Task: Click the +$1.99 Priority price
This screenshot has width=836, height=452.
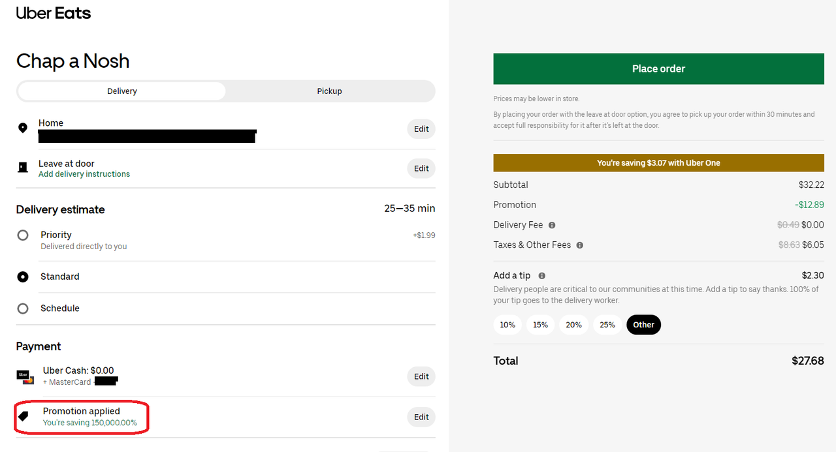Action: click(424, 235)
